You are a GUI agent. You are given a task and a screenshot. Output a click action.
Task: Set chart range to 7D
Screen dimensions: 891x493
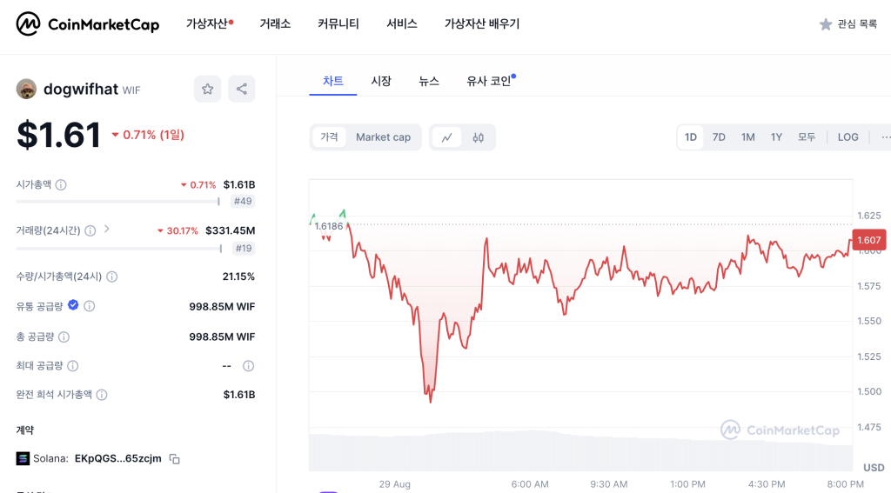719,137
